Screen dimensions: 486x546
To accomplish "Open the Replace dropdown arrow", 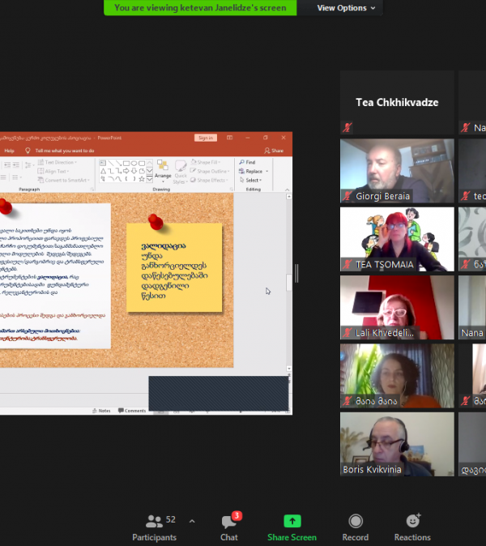I will coord(267,171).
